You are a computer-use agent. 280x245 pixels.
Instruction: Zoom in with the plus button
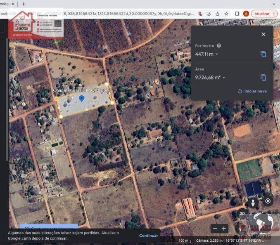pyautogui.click(x=224, y=228)
